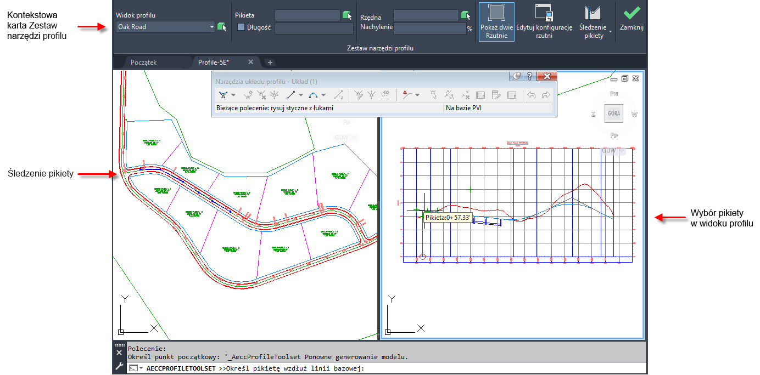Expand draw tangents tool dropdown arrow
The width and height of the screenshot is (760, 375).
tap(233, 95)
